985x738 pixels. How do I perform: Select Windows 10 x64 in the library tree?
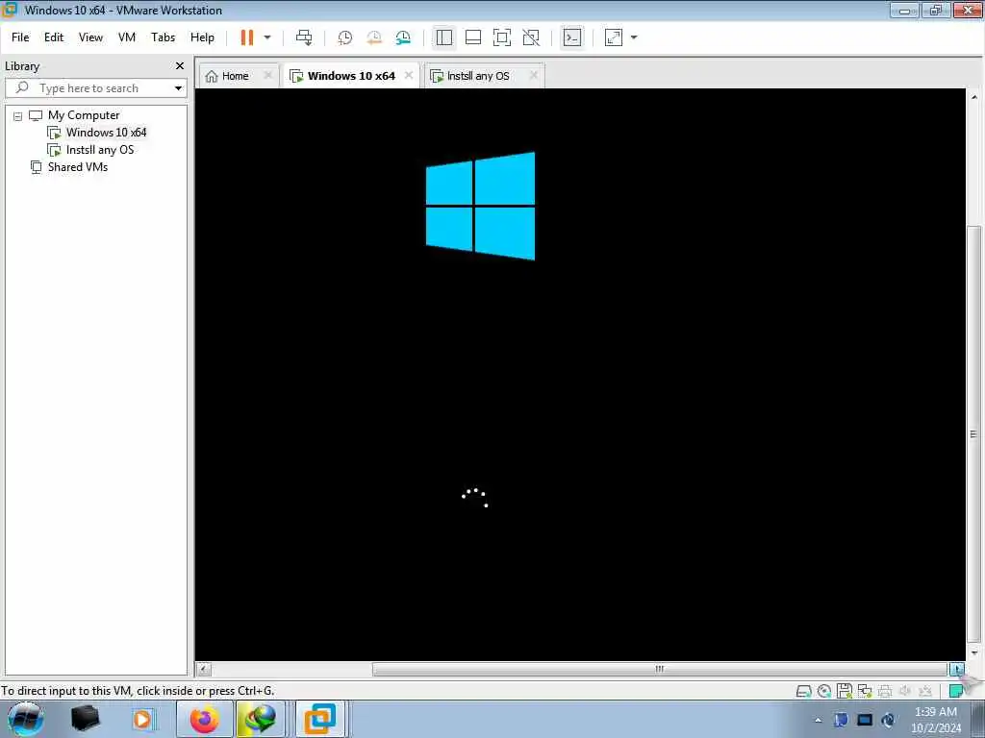coord(106,133)
